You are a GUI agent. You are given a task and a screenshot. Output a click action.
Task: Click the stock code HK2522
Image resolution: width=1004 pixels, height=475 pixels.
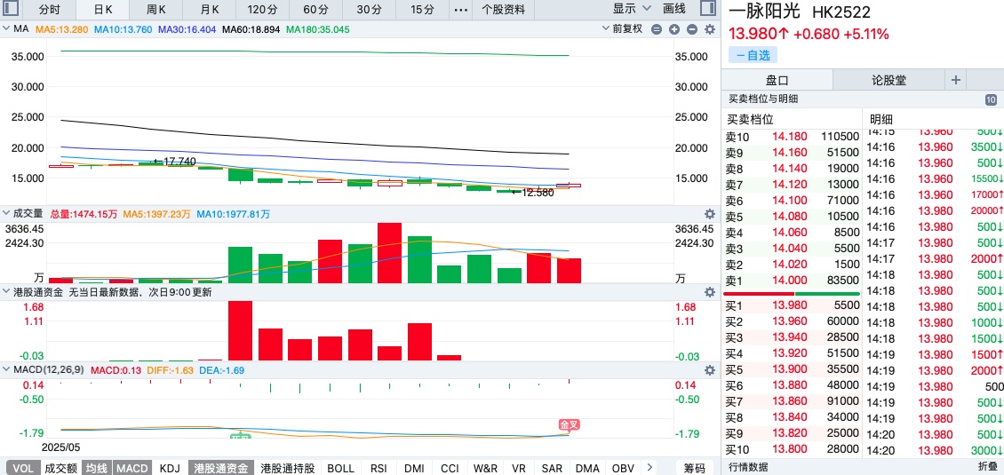[841, 12]
